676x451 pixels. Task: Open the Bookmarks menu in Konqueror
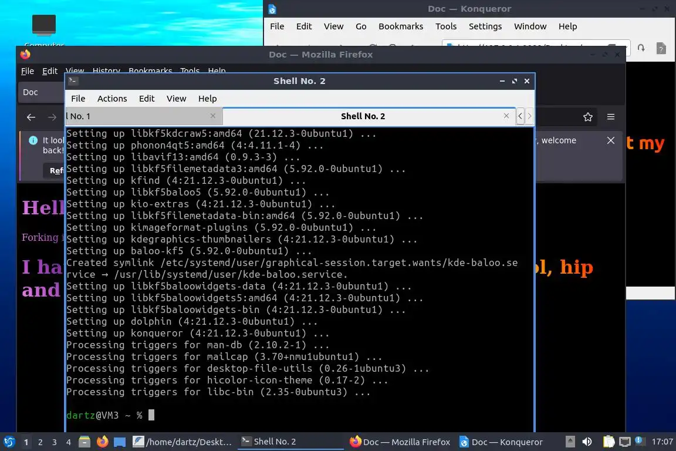tap(401, 26)
